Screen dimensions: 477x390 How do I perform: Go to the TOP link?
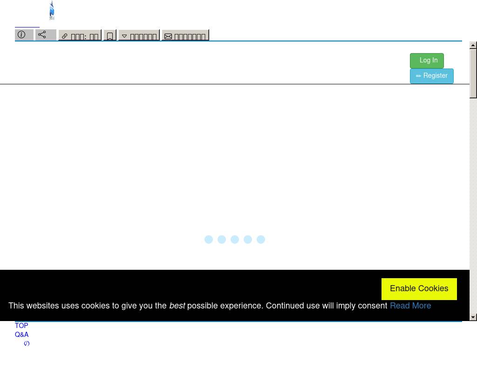point(21,326)
